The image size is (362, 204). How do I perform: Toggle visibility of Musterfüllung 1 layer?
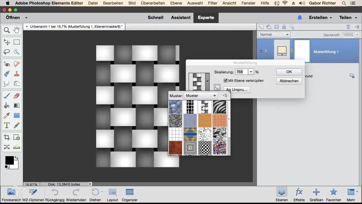coord(261,51)
